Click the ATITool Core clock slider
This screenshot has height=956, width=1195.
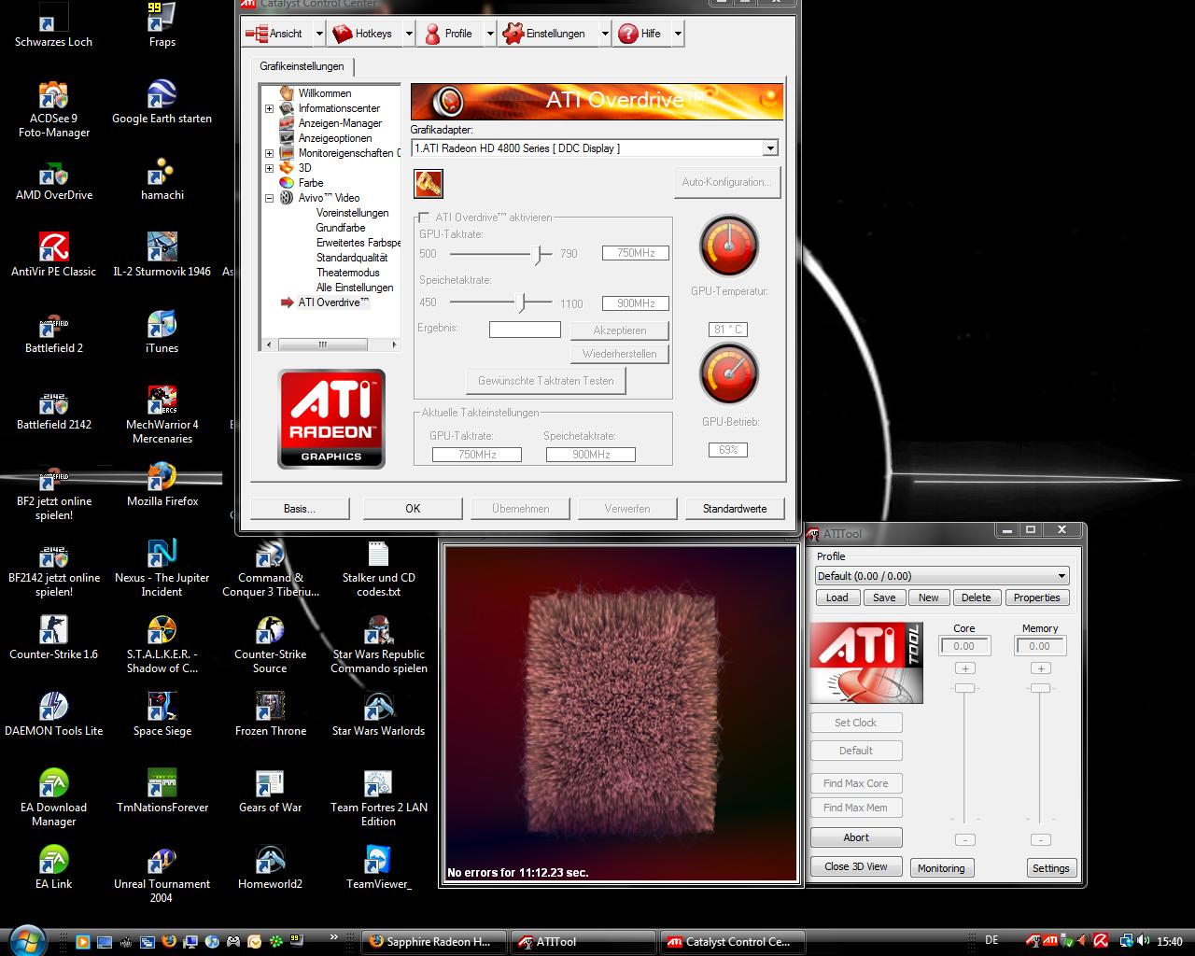click(x=964, y=687)
